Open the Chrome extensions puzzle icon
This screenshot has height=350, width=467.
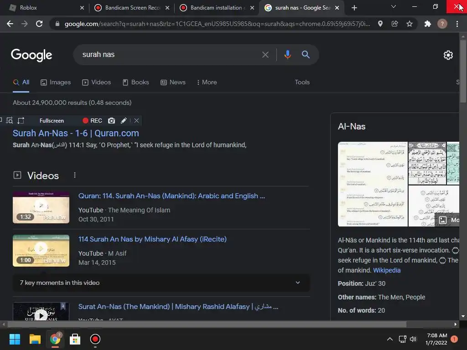428,24
